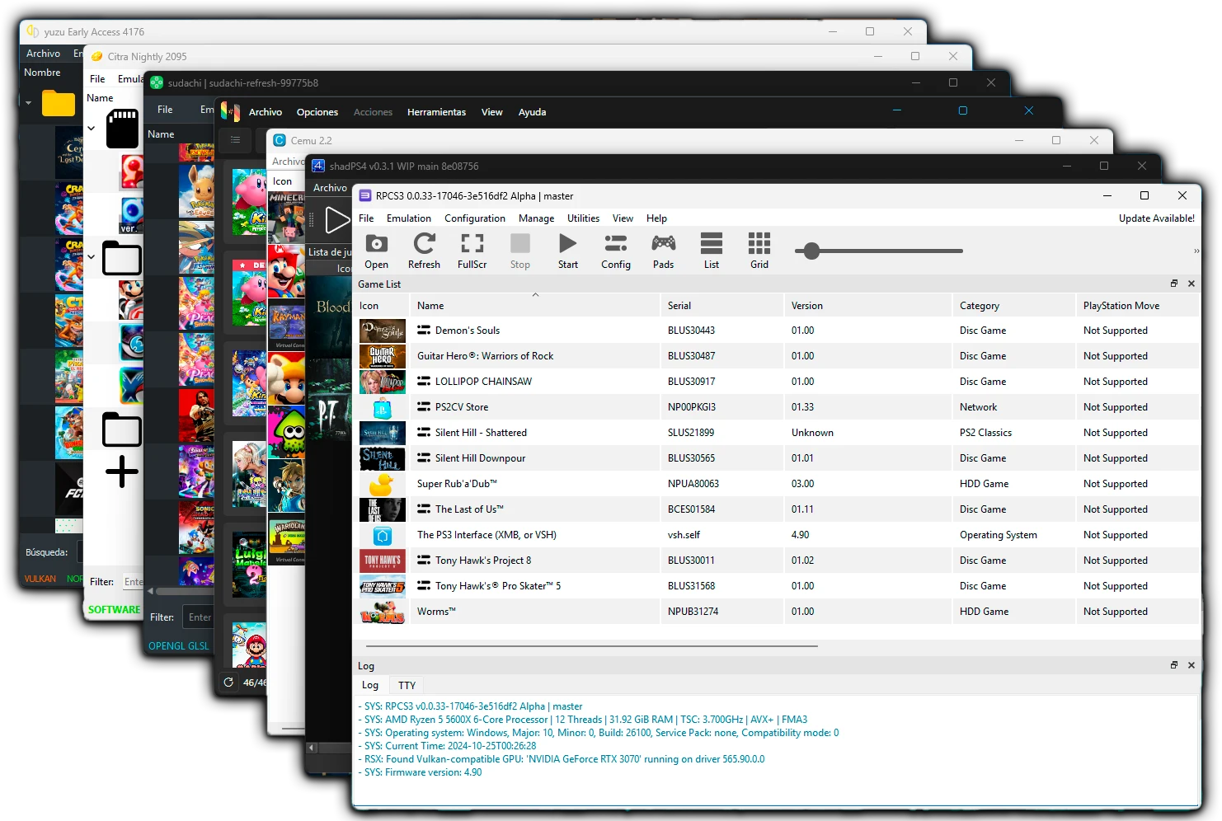
Task: Click Tony Hawk's Pro Skater 5 icon
Action: tap(383, 586)
